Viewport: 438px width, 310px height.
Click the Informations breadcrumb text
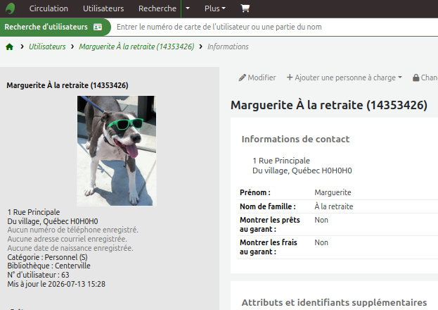(x=228, y=46)
